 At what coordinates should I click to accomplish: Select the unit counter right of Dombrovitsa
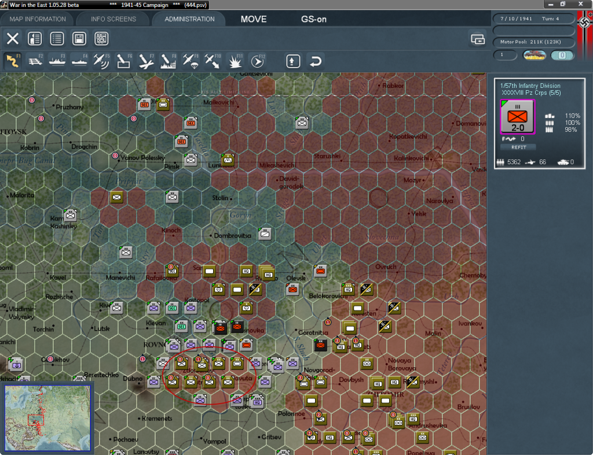coord(265,235)
